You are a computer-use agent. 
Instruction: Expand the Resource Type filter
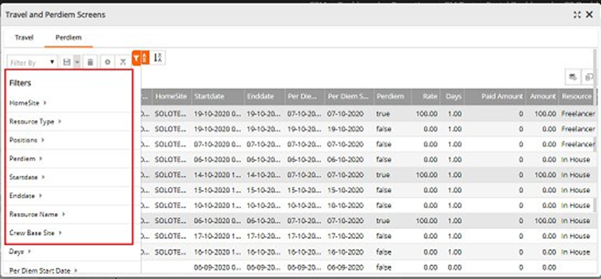[x=35, y=121]
